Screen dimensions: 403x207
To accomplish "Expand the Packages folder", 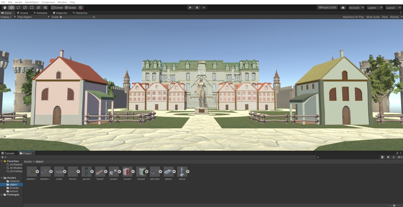I will [x=2, y=195].
